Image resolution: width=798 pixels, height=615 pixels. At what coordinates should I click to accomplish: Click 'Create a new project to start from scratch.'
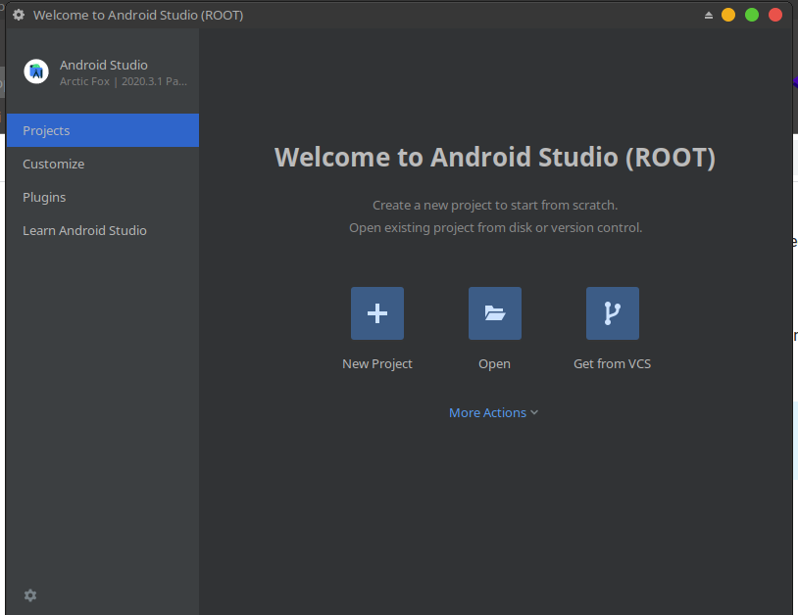(x=495, y=206)
